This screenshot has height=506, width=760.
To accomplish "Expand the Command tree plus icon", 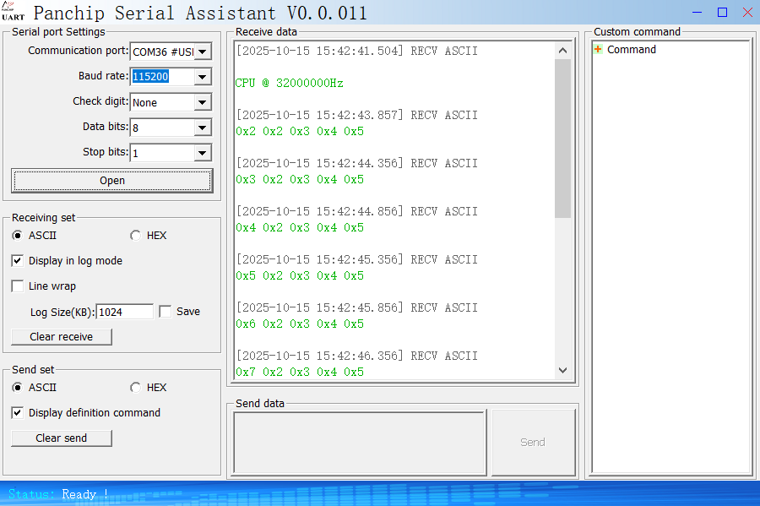I will pos(598,50).
